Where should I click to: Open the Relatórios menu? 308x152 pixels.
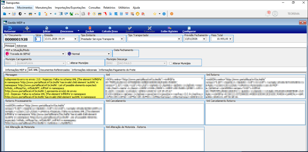109,8
